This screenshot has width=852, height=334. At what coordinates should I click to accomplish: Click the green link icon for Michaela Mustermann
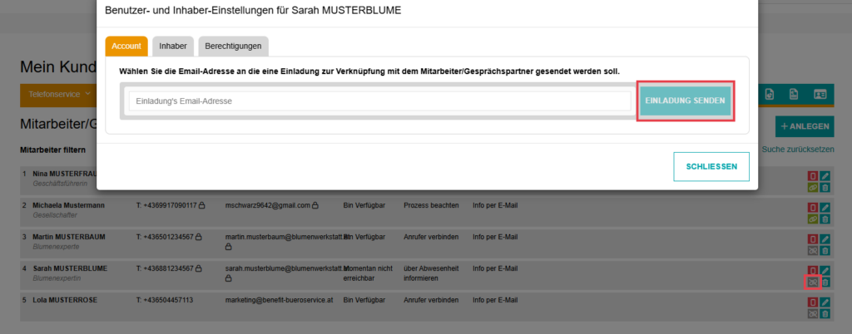(813, 219)
